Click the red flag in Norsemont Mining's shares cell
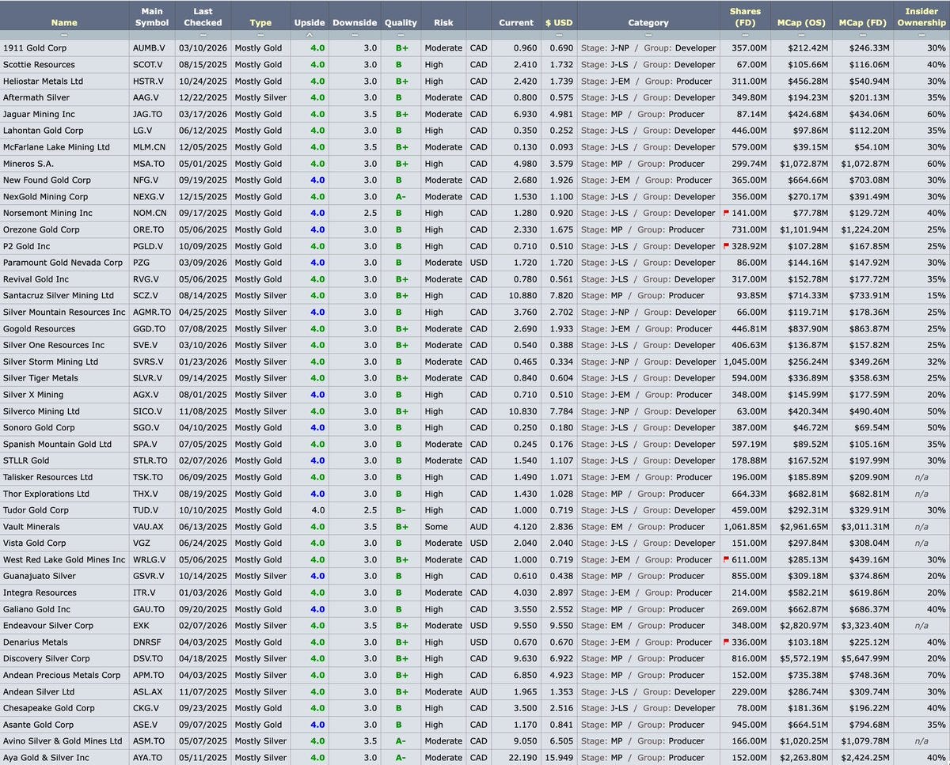The height and width of the screenshot is (765, 950). point(726,213)
